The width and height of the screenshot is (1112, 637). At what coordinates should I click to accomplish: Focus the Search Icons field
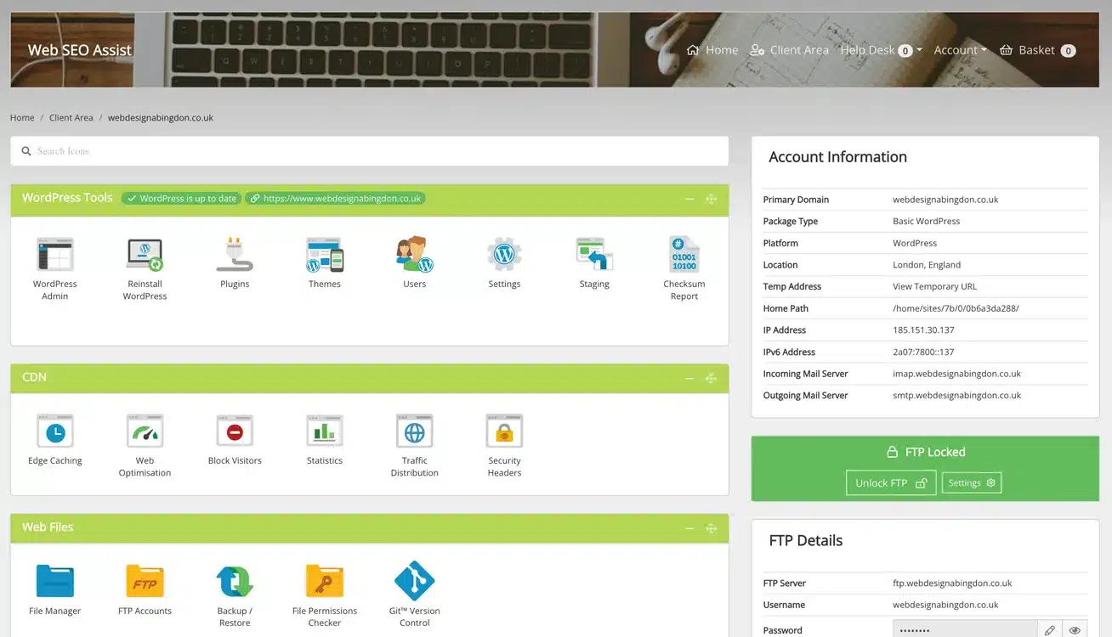click(x=369, y=151)
